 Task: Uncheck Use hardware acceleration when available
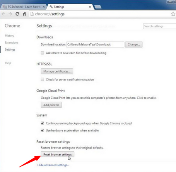click(x=43, y=130)
